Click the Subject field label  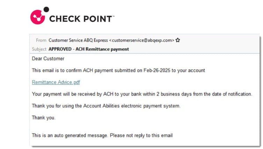pyautogui.click(x=39, y=49)
